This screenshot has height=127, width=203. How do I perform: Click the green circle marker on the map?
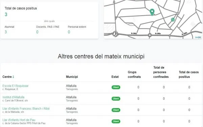pyautogui.click(x=173, y=20)
